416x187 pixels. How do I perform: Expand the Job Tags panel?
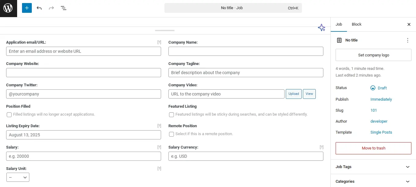373,167
